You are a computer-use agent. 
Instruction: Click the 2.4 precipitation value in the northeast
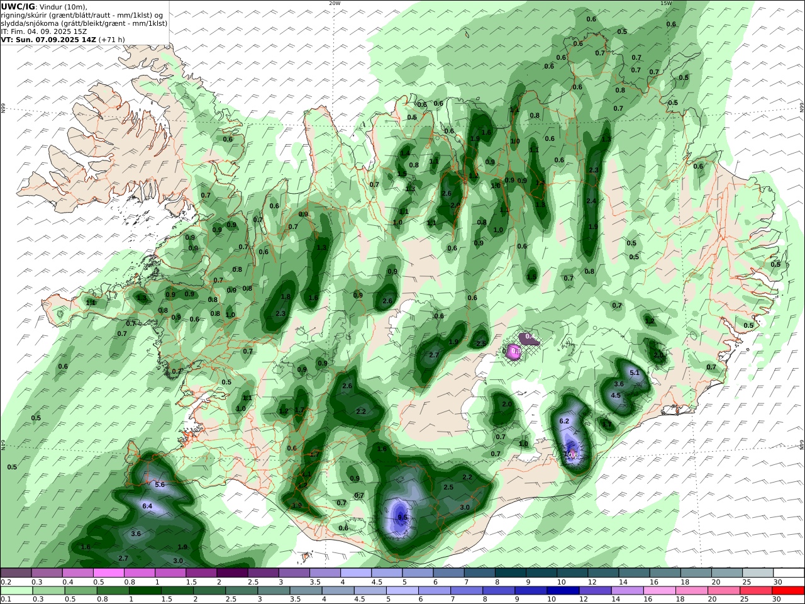pyautogui.click(x=591, y=201)
